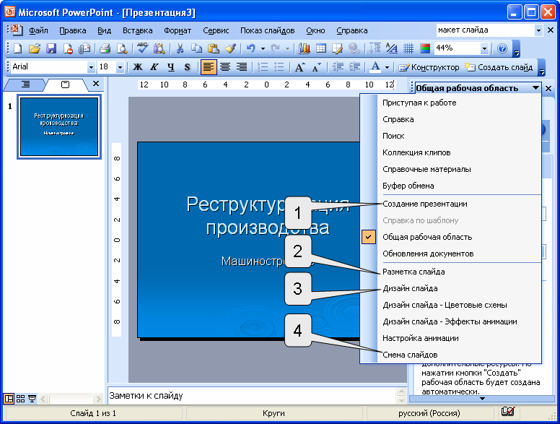560x424 pixels.
Task: Click the макет слайда help search field
Action: pos(486,30)
